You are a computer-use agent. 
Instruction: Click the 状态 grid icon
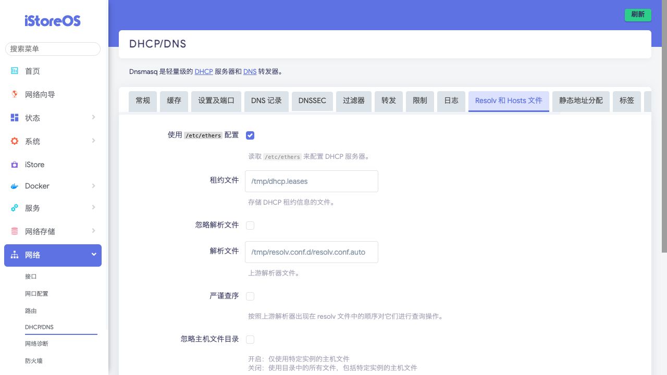(x=15, y=118)
